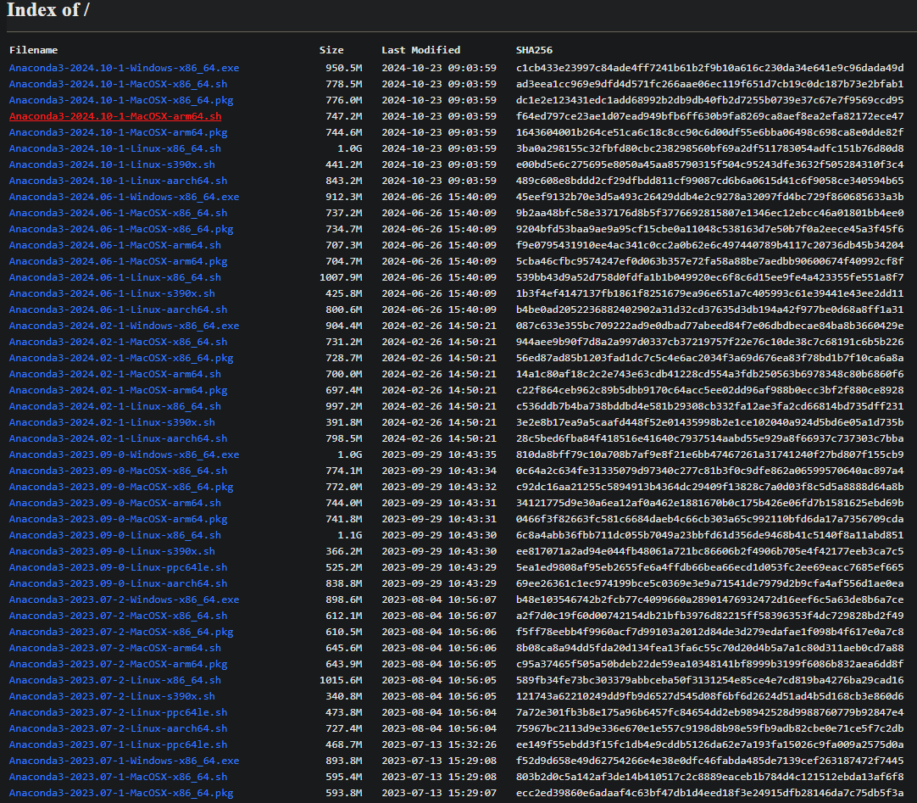Download Anaconda3-2024.02-1-MacOSX-arm64.sh
The image size is (917, 803).
115,374
